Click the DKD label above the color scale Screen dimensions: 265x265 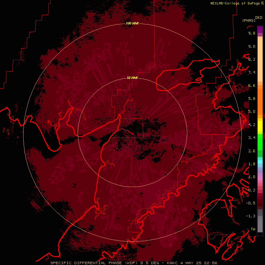(x=259, y=18)
